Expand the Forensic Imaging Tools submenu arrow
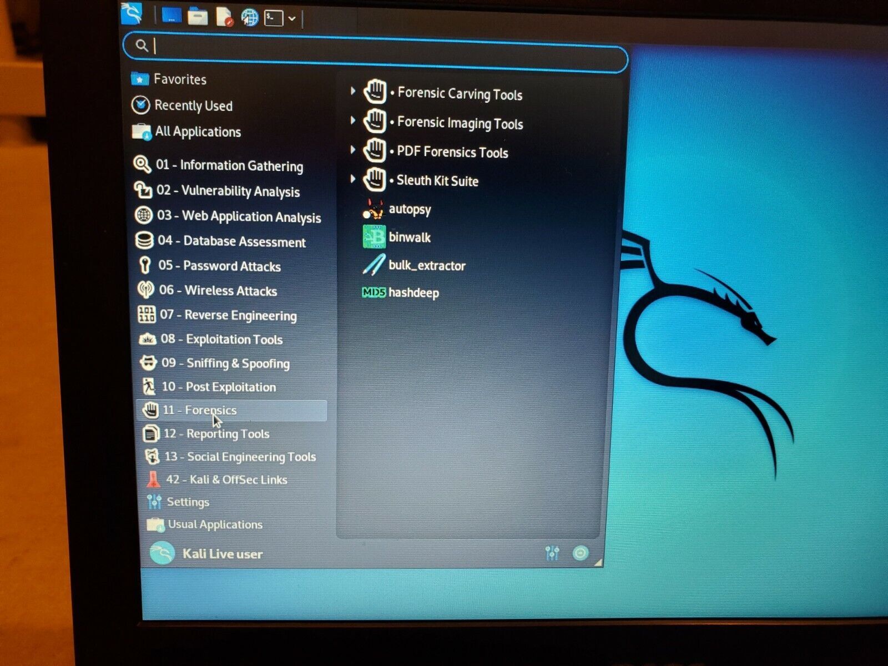This screenshot has height=666, width=888. (x=352, y=120)
